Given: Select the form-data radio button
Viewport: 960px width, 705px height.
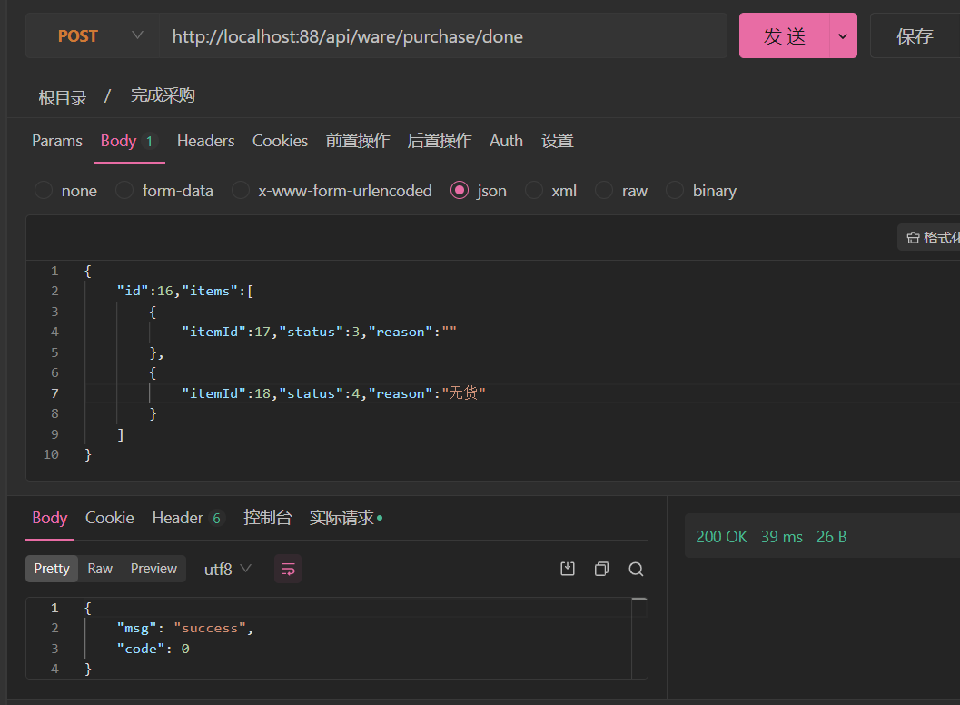Looking at the screenshot, I should 124,191.
